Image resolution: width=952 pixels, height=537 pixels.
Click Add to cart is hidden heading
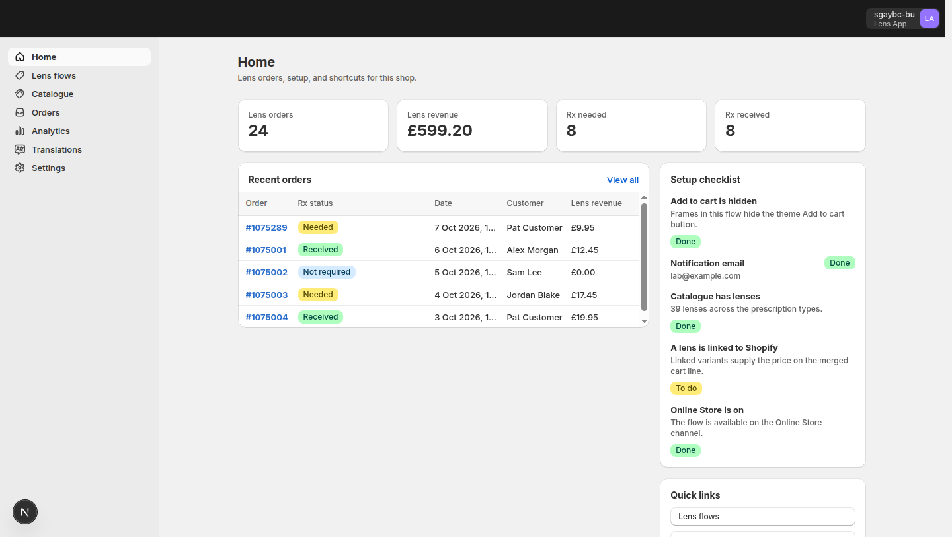click(x=713, y=201)
